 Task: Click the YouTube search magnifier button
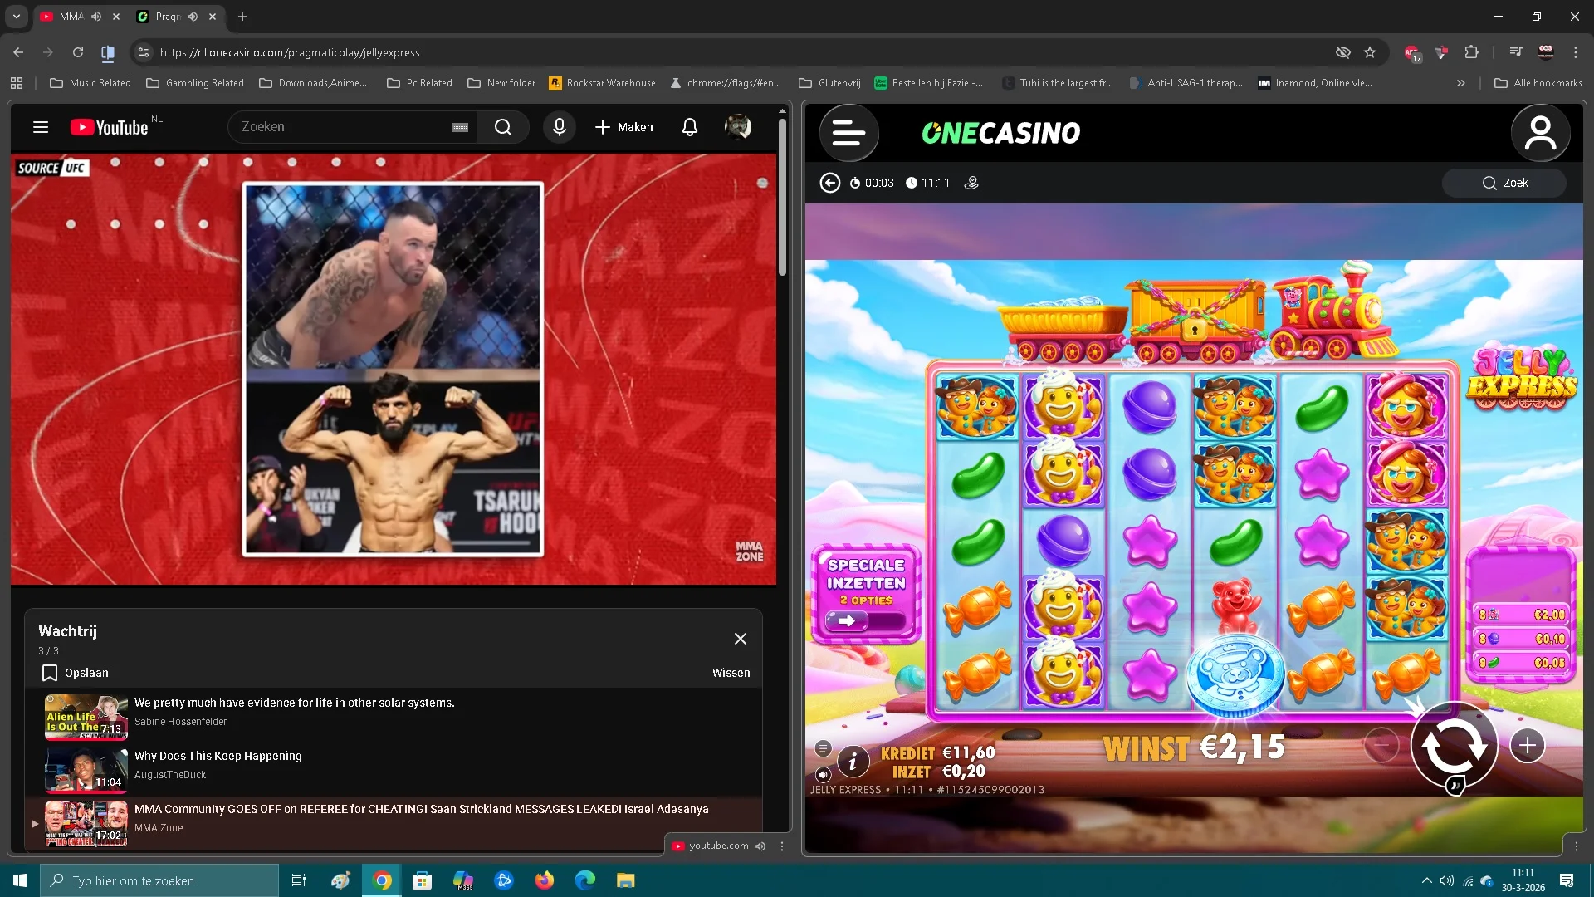pyautogui.click(x=503, y=127)
